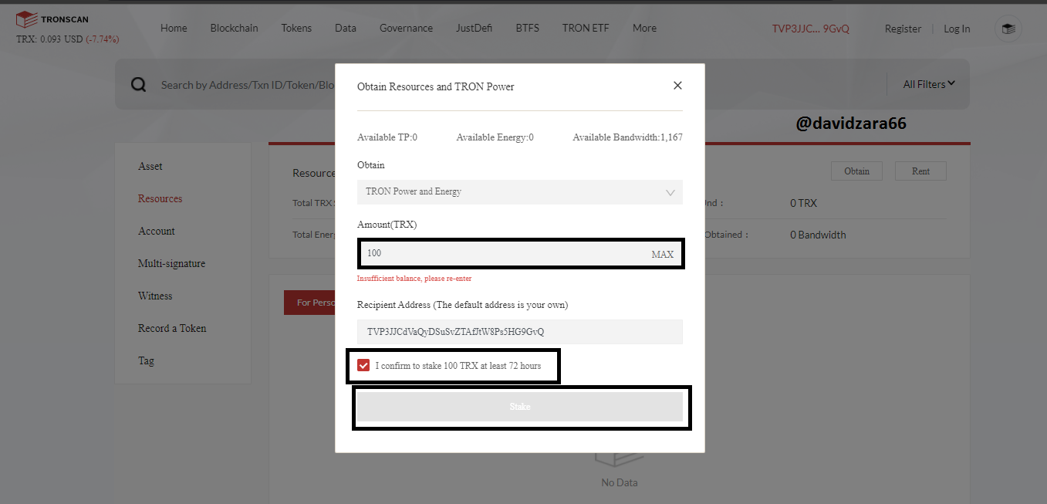Open the Data menu
The image size is (1047, 504).
(x=346, y=28)
